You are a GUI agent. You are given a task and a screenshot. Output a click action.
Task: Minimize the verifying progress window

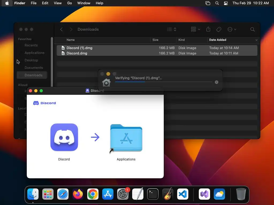[108, 74]
